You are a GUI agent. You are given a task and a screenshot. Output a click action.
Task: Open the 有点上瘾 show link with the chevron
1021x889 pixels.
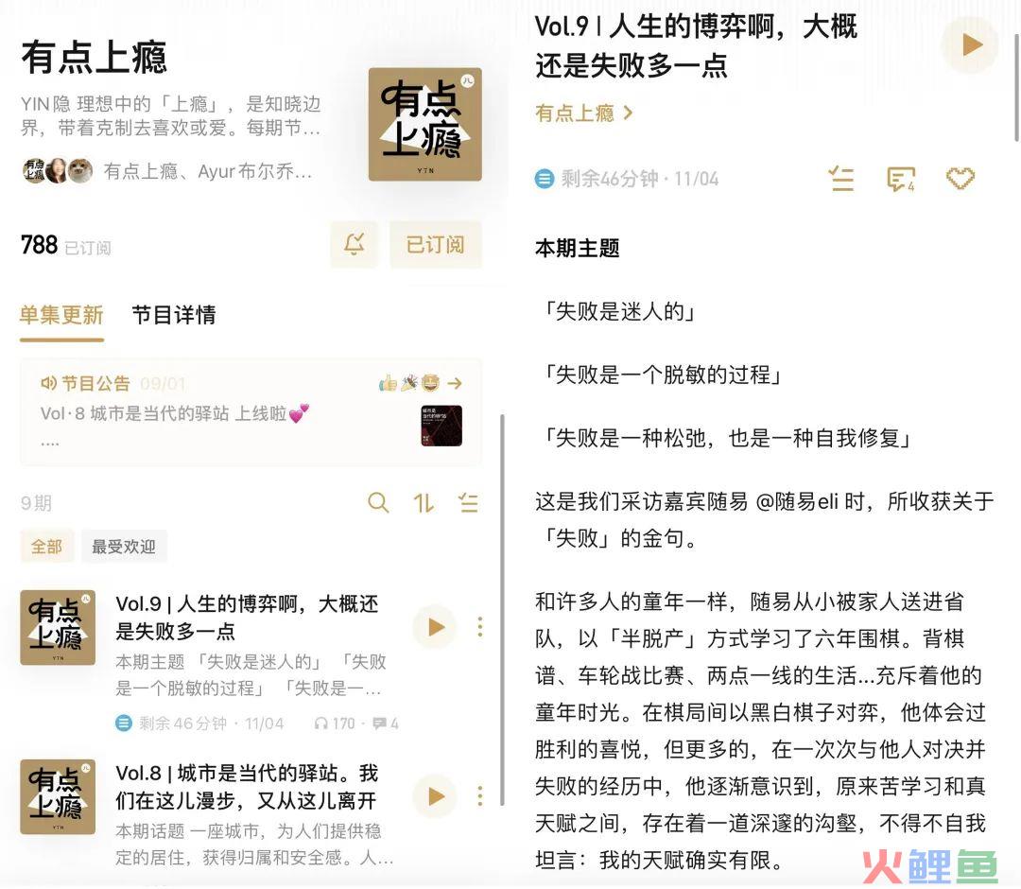[584, 113]
